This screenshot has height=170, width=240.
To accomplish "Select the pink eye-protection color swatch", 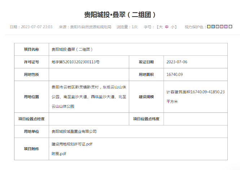I will (x=222, y=27).
